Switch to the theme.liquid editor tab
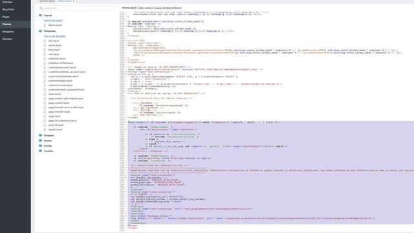The width and height of the screenshot is (414, 233). coord(65,1)
